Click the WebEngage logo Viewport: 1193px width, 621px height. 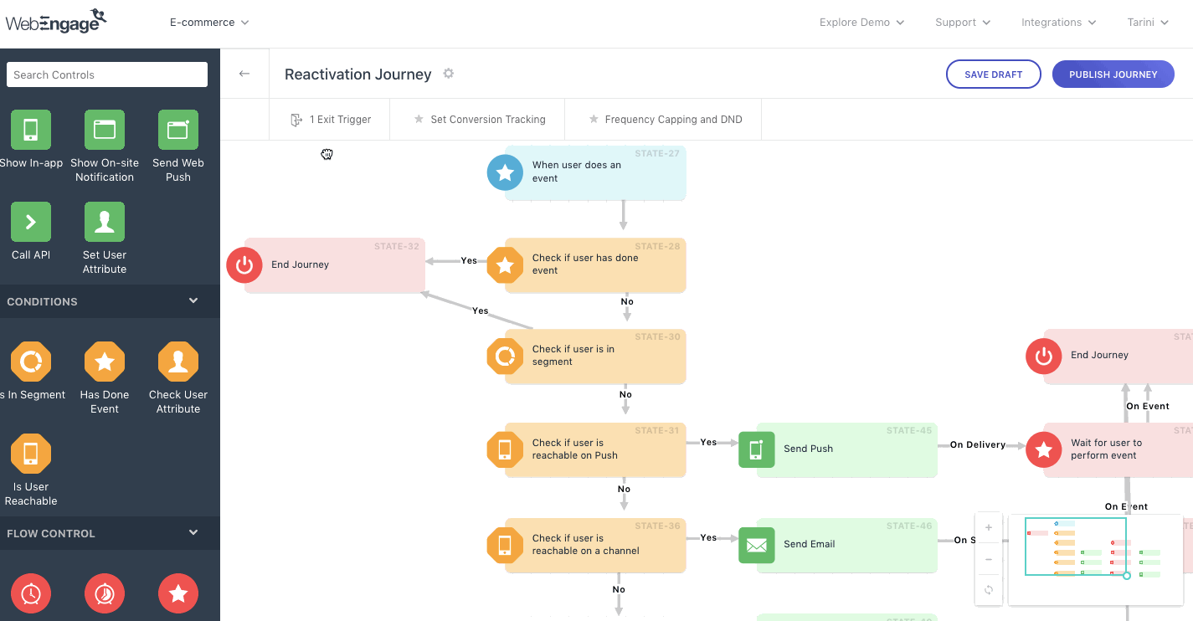tap(56, 22)
